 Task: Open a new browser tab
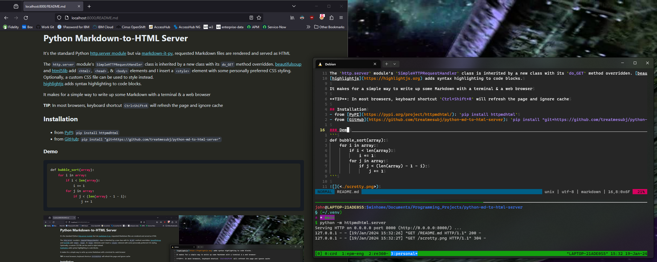[89, 6]
